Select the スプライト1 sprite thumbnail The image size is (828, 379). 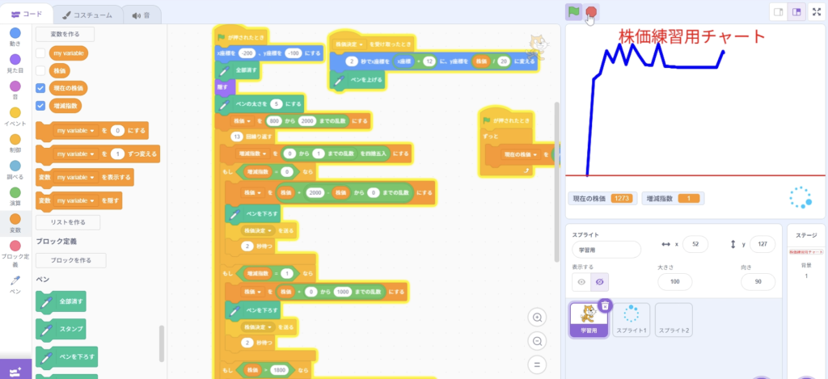click(x=631, y=320)
